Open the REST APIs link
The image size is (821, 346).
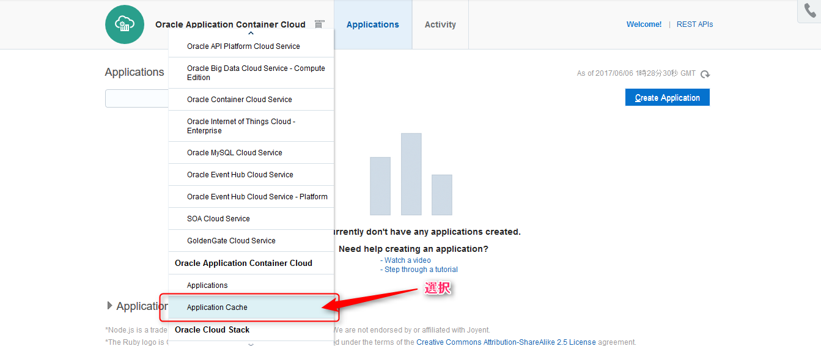pos(694,24)
